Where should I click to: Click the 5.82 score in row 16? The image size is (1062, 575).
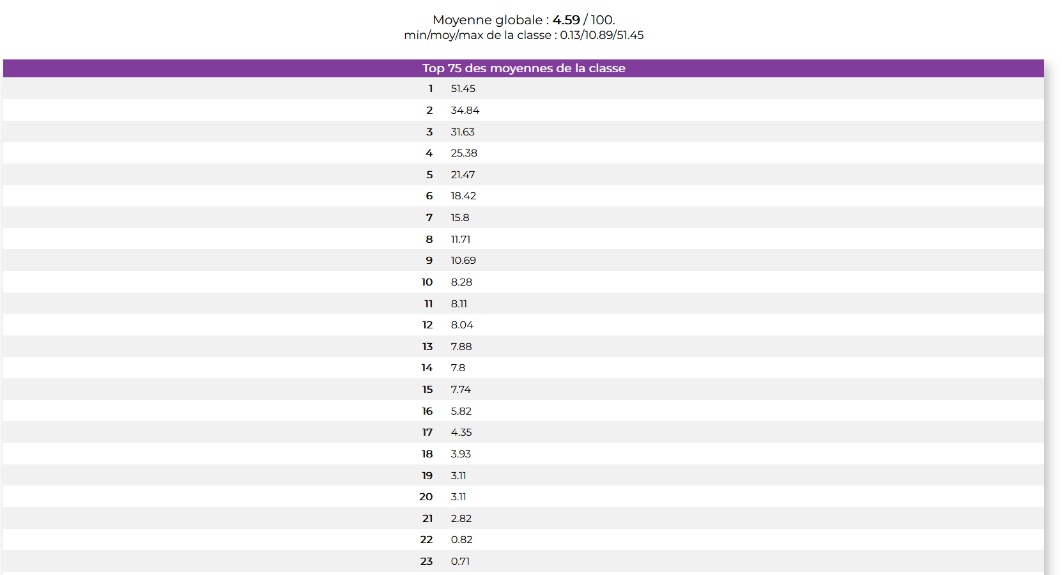pos(461,411)
